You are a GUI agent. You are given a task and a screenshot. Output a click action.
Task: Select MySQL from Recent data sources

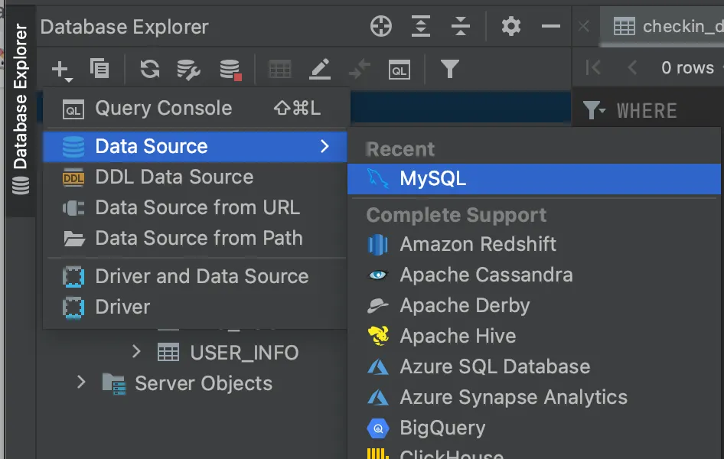tap(432, 180)
